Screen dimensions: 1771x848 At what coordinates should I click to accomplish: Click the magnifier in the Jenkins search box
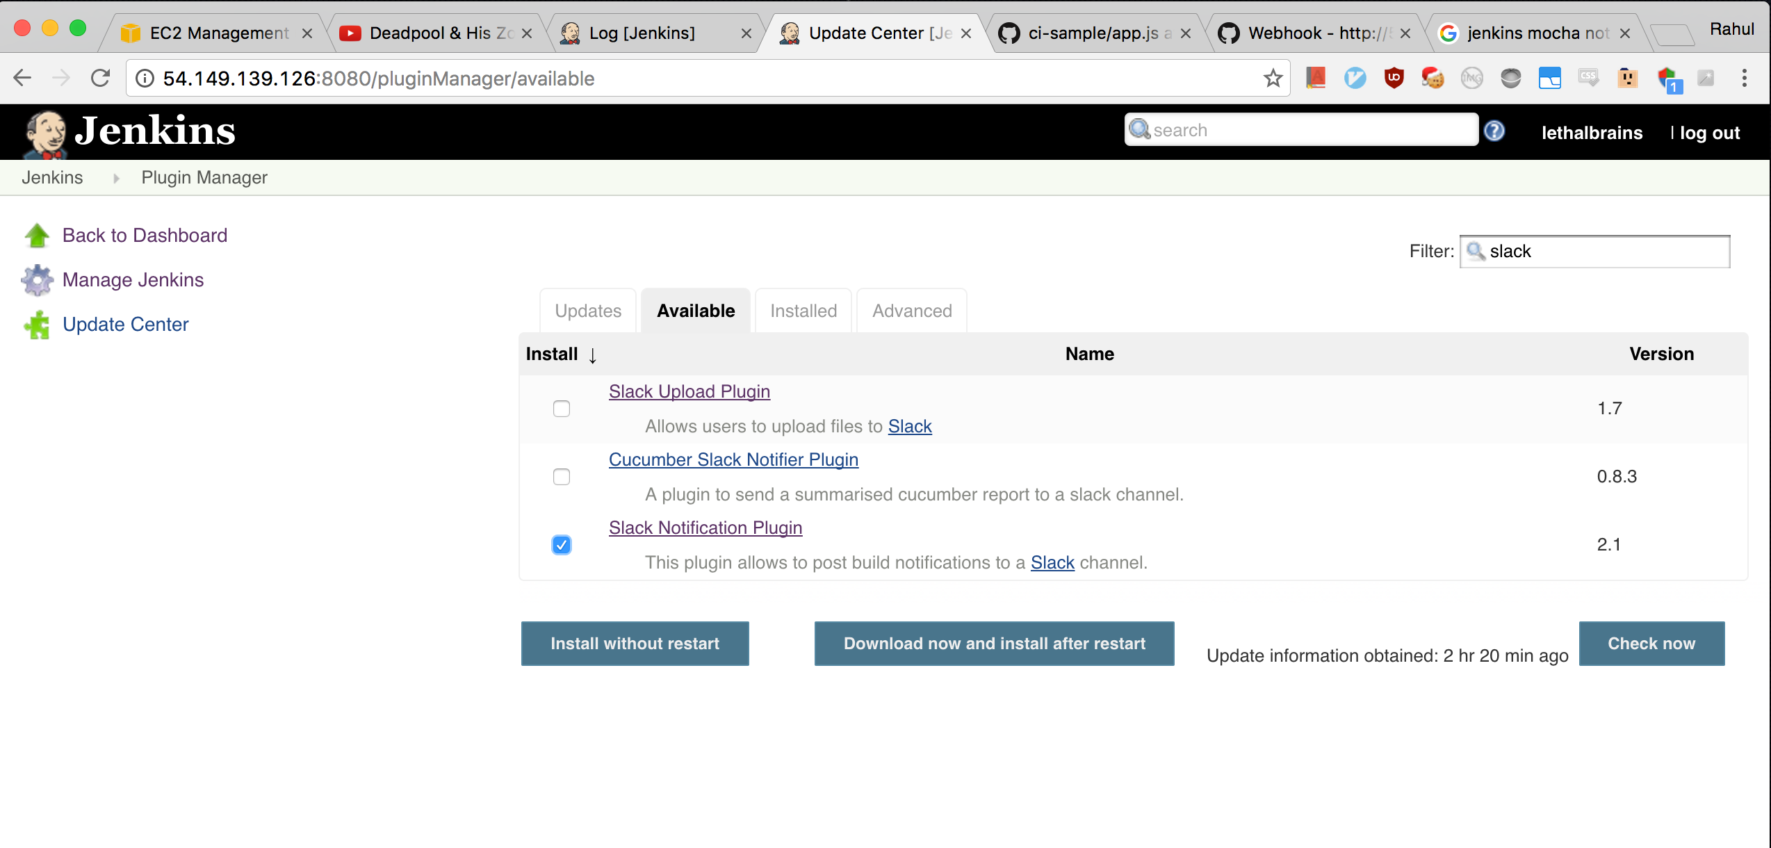coord(1140,129)
